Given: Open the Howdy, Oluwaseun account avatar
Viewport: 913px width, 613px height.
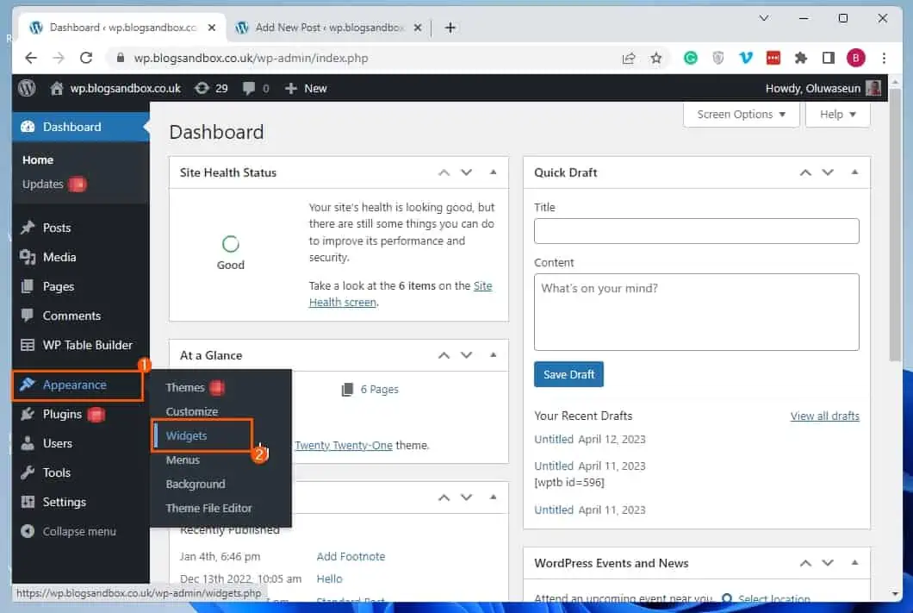Looking at the screenshot, I should [x=873, y=88].
